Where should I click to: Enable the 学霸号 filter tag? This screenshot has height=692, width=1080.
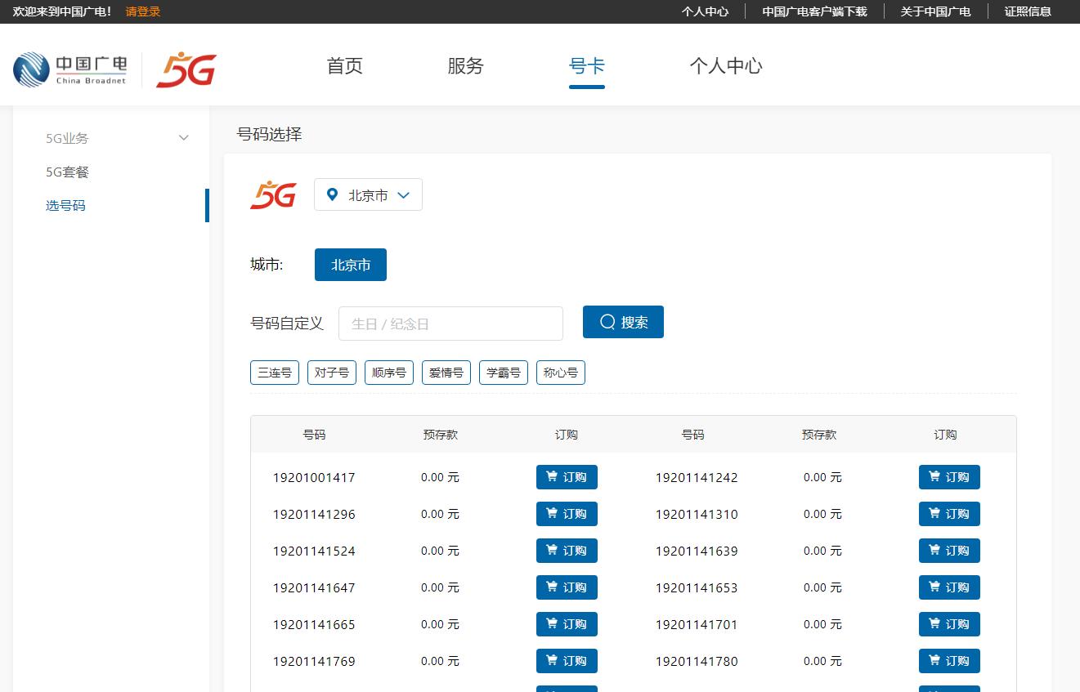pyautogui.click(x=503, y=372)
